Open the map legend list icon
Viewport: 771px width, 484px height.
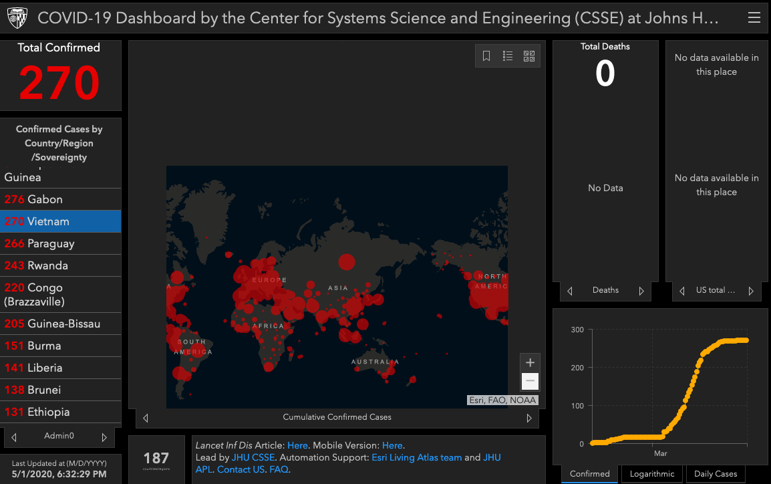[x=508, y=56]
